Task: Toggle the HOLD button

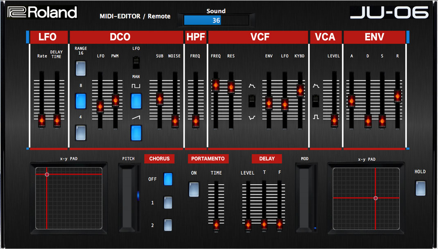Action: point(420,188)
